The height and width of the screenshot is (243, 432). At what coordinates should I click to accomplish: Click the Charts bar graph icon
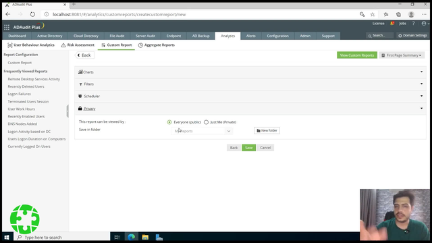(80, 72)
